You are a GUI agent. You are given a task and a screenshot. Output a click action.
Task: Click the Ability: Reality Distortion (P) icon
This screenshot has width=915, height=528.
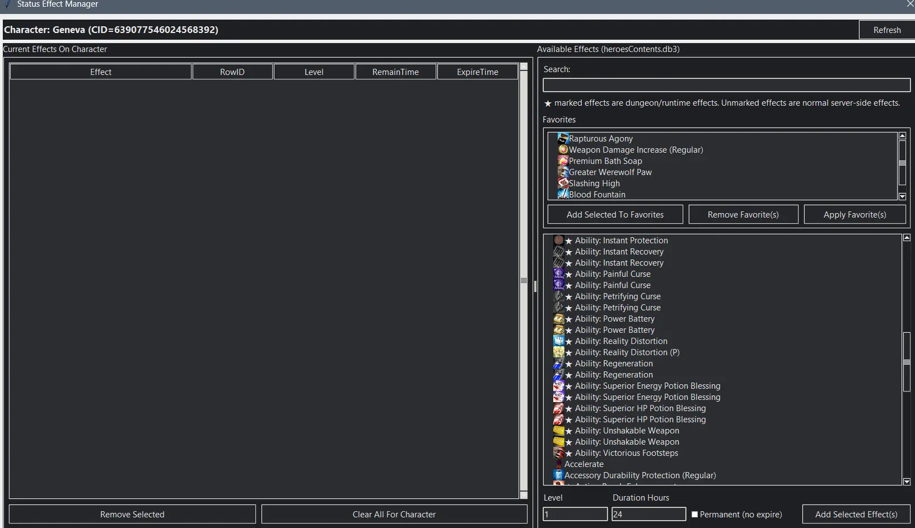(558, 352)
